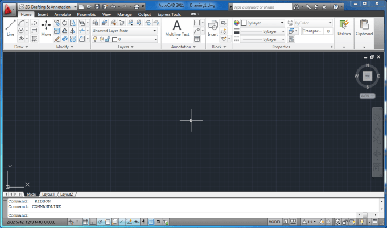387x228 pixels.
Task: Expand the Block panel title
Action: point(219,47)
